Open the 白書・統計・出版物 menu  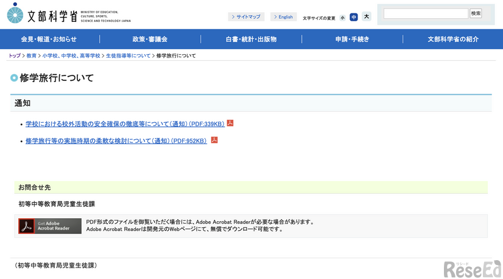point(251,39)
